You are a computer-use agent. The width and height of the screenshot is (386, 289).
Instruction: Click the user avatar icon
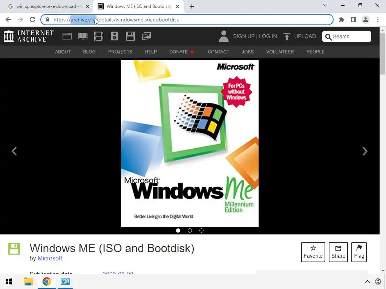tap(224, 36)
